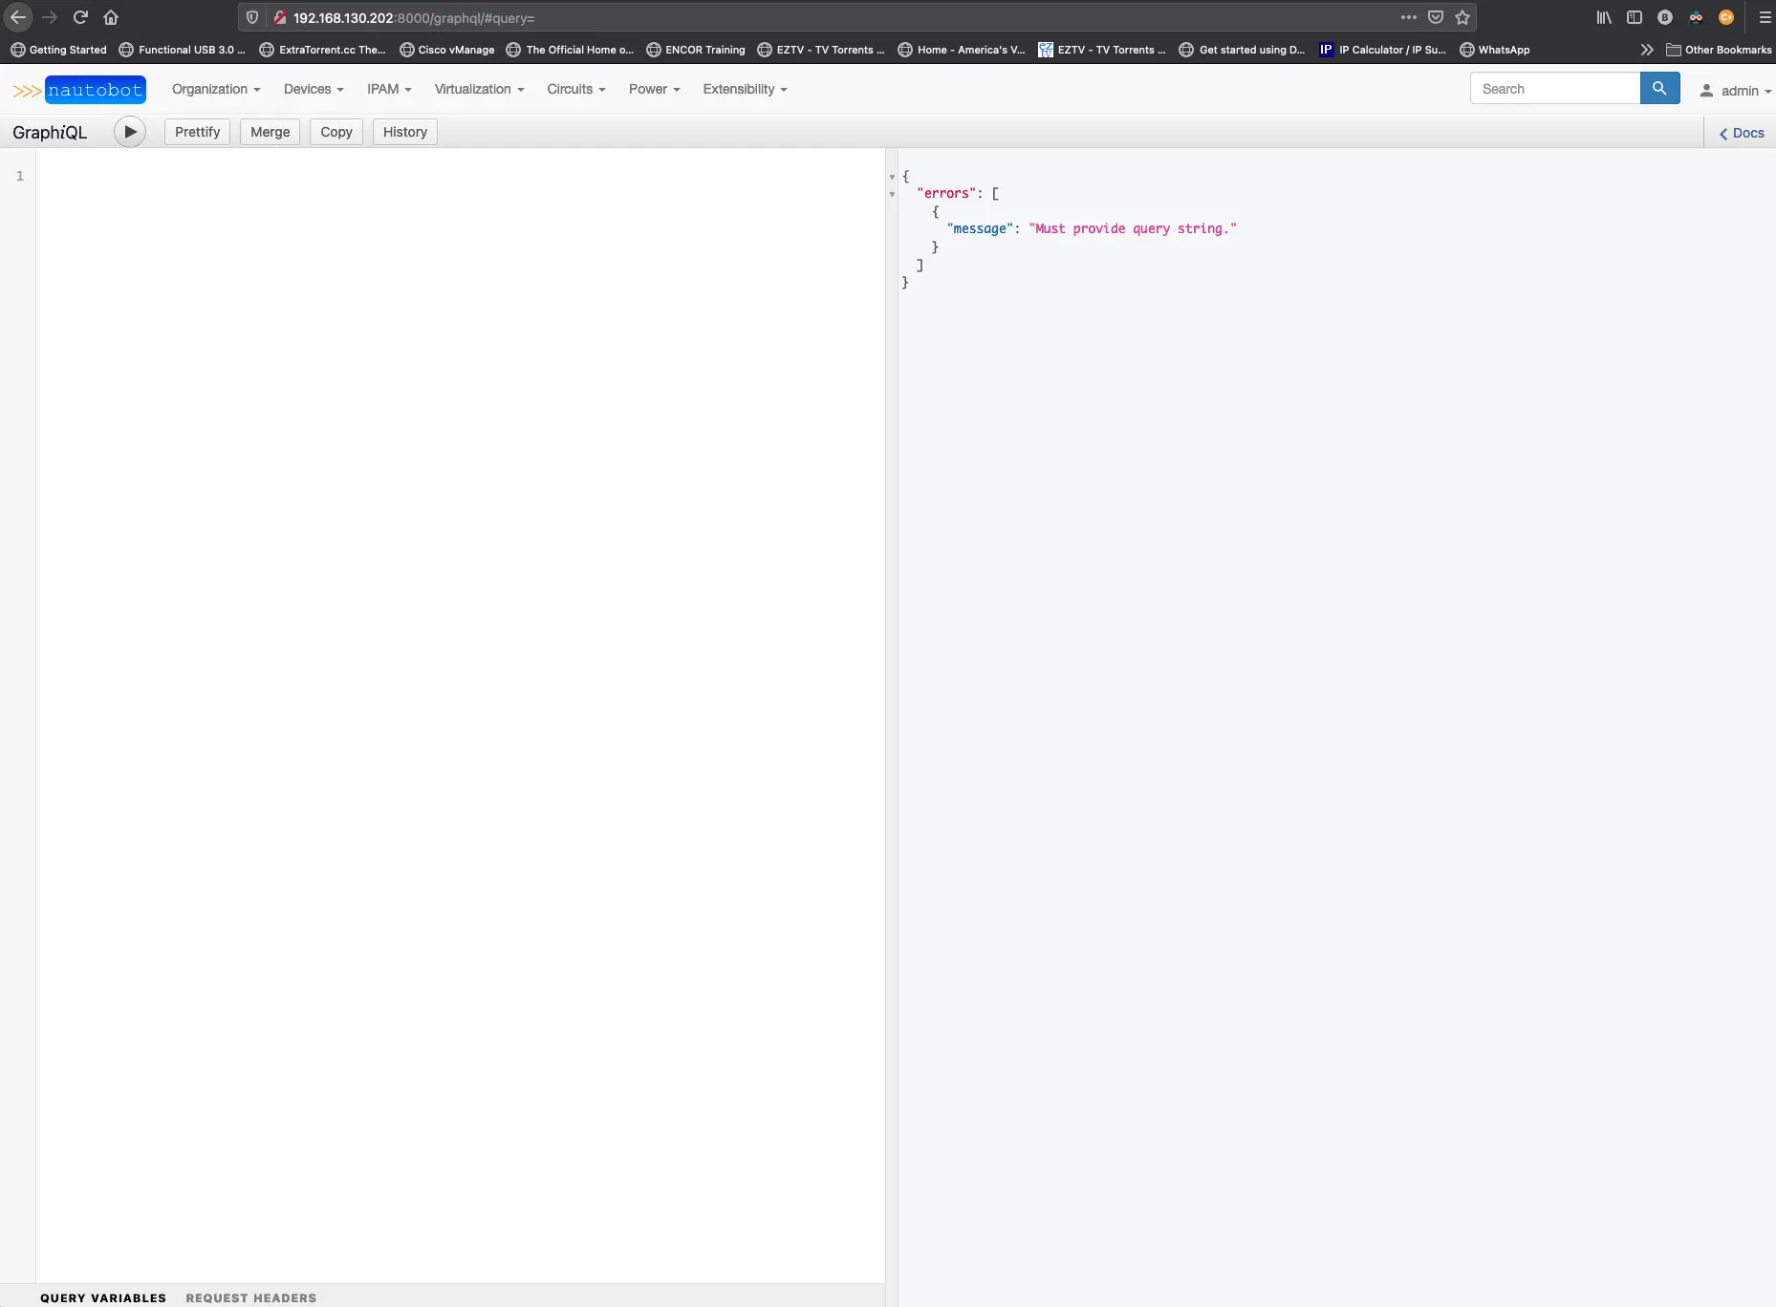Open the Devices dropdown menu
This screenshot has width=1776, height=1307.
pyautogui.click(x=314, y=89)
